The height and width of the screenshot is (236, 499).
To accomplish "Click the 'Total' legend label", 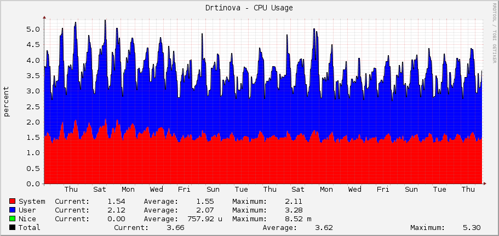I will pos(30,227).
